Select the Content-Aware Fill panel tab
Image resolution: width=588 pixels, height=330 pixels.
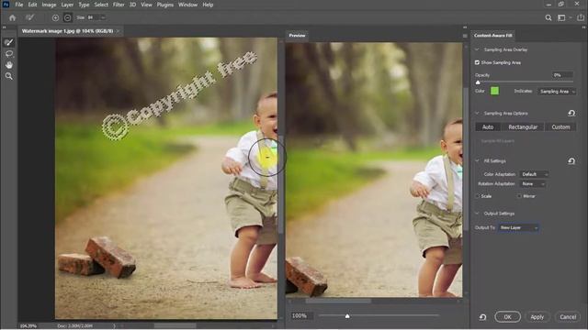492,36
